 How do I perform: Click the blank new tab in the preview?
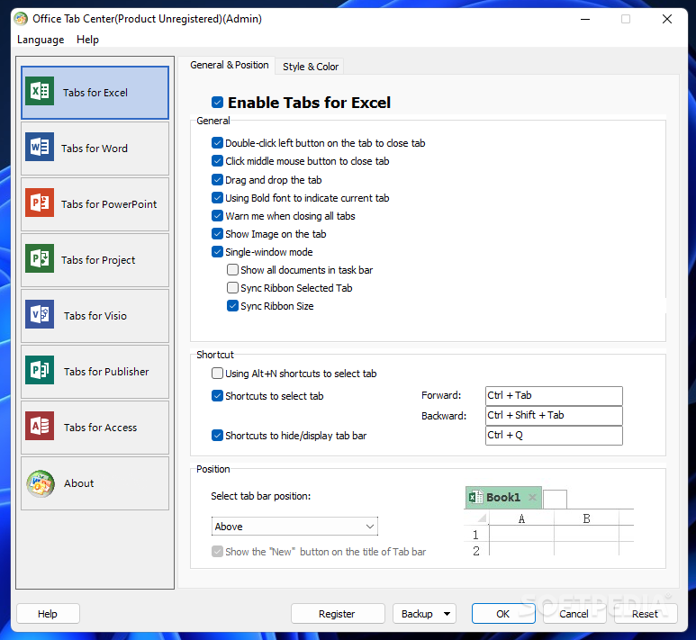555,500
